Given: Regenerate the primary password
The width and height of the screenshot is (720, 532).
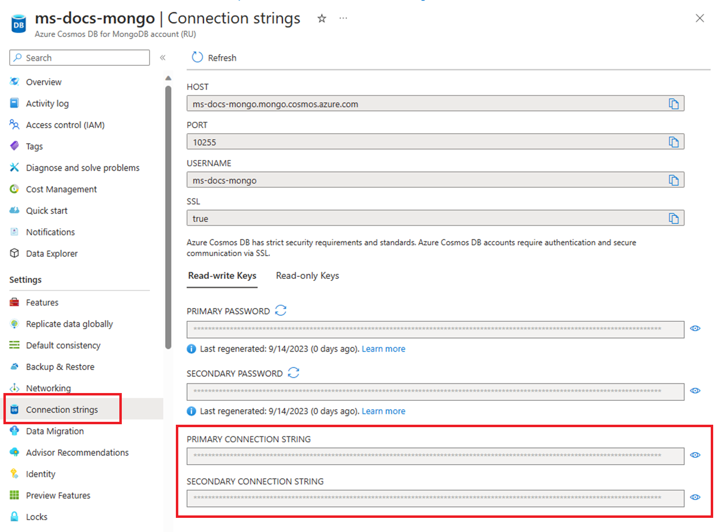Looking at the screenshot, I should click(281, 311).
